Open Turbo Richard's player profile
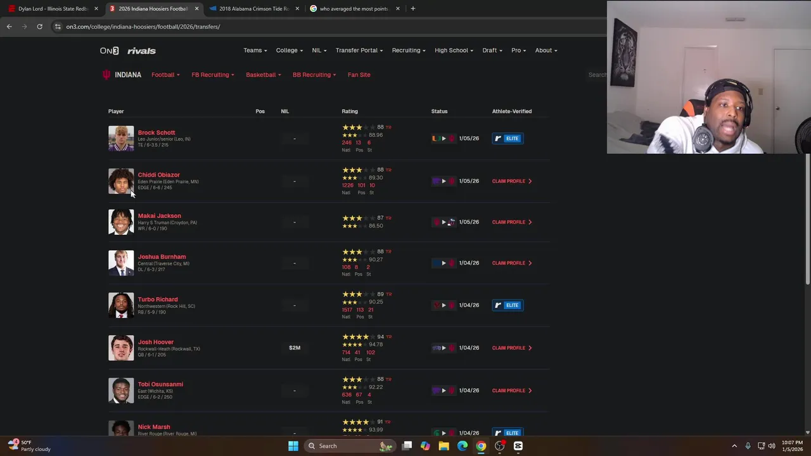This screenshot has width=811, height=456. [x=158, y=299]
